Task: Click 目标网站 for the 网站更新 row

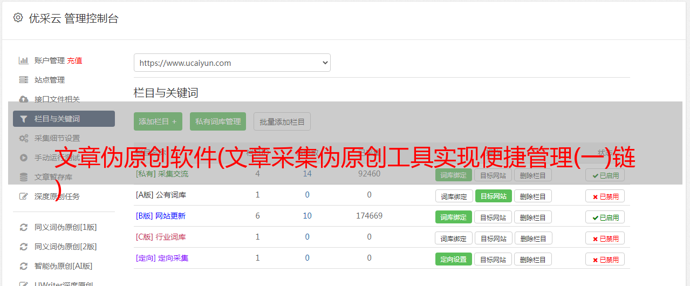Action: coord(493,217)
